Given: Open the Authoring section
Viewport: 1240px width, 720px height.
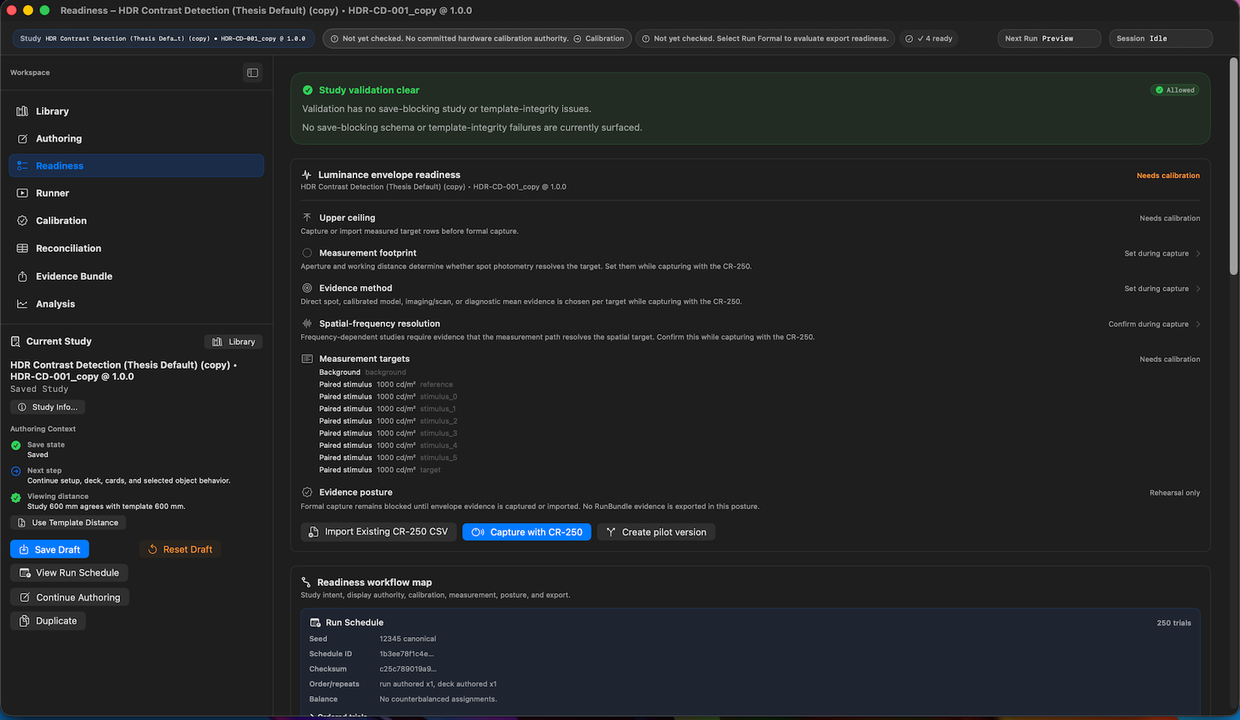Looking at the screenshot, I should (x=136, y=139).
